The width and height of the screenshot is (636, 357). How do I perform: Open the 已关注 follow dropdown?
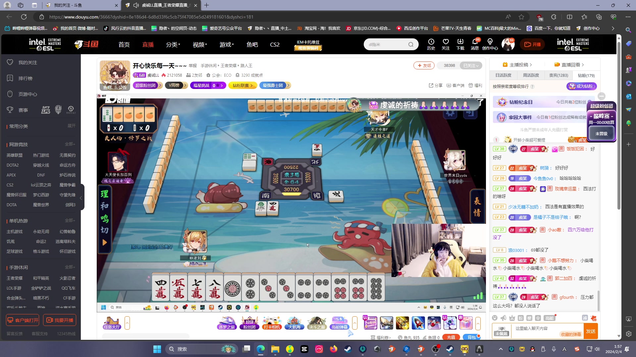tap(471, 65)
